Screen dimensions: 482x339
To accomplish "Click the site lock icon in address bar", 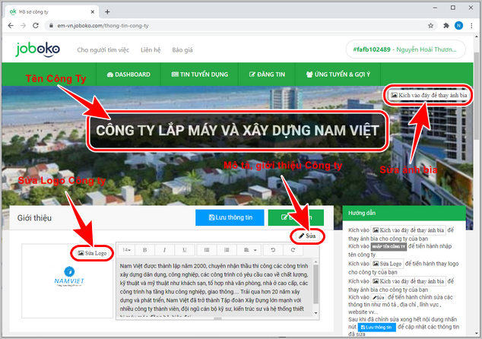I will click(51, 26).
